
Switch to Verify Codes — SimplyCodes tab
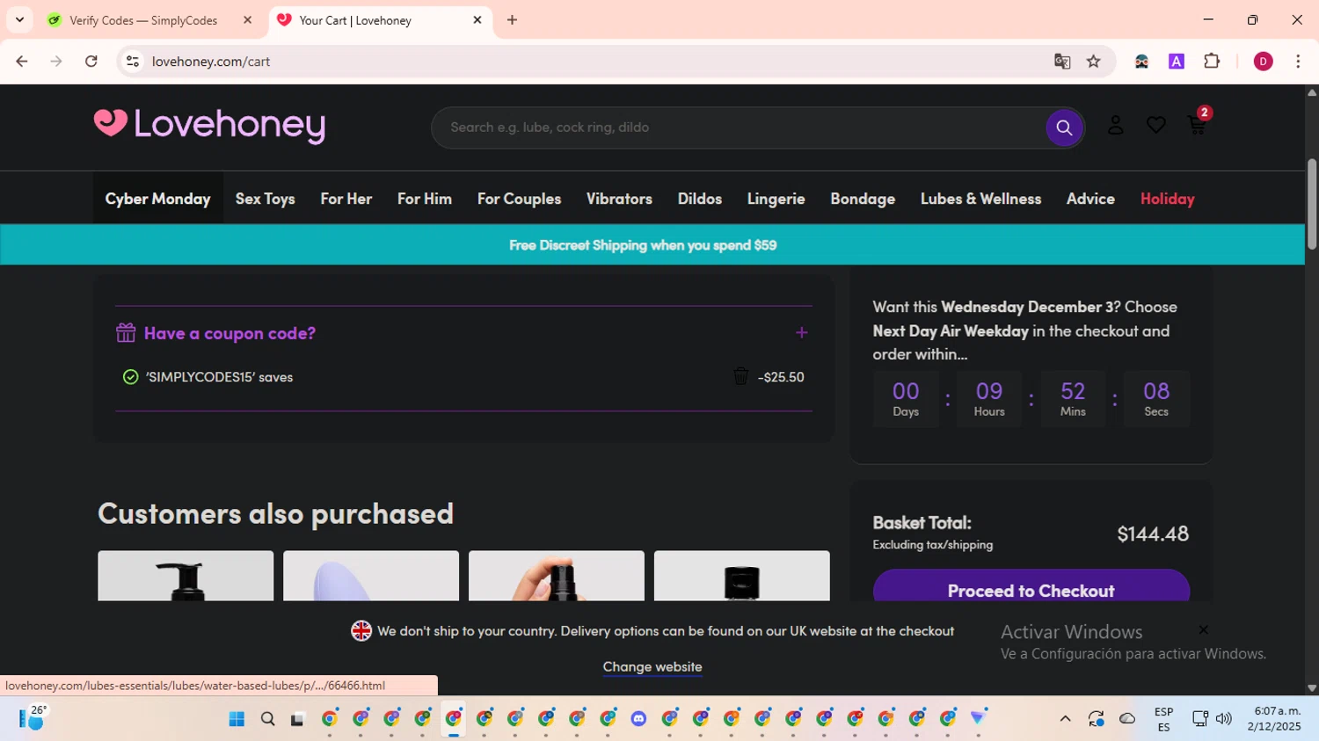pyautogui.click(x=142, y=20)
